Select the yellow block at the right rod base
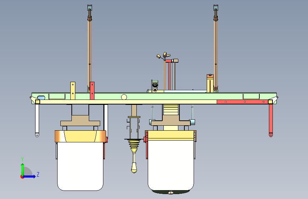Viewport: 308px width, 199px height. [210, 84]
